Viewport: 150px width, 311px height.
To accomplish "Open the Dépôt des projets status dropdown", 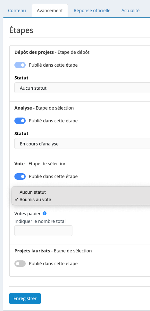I will 82,88.
